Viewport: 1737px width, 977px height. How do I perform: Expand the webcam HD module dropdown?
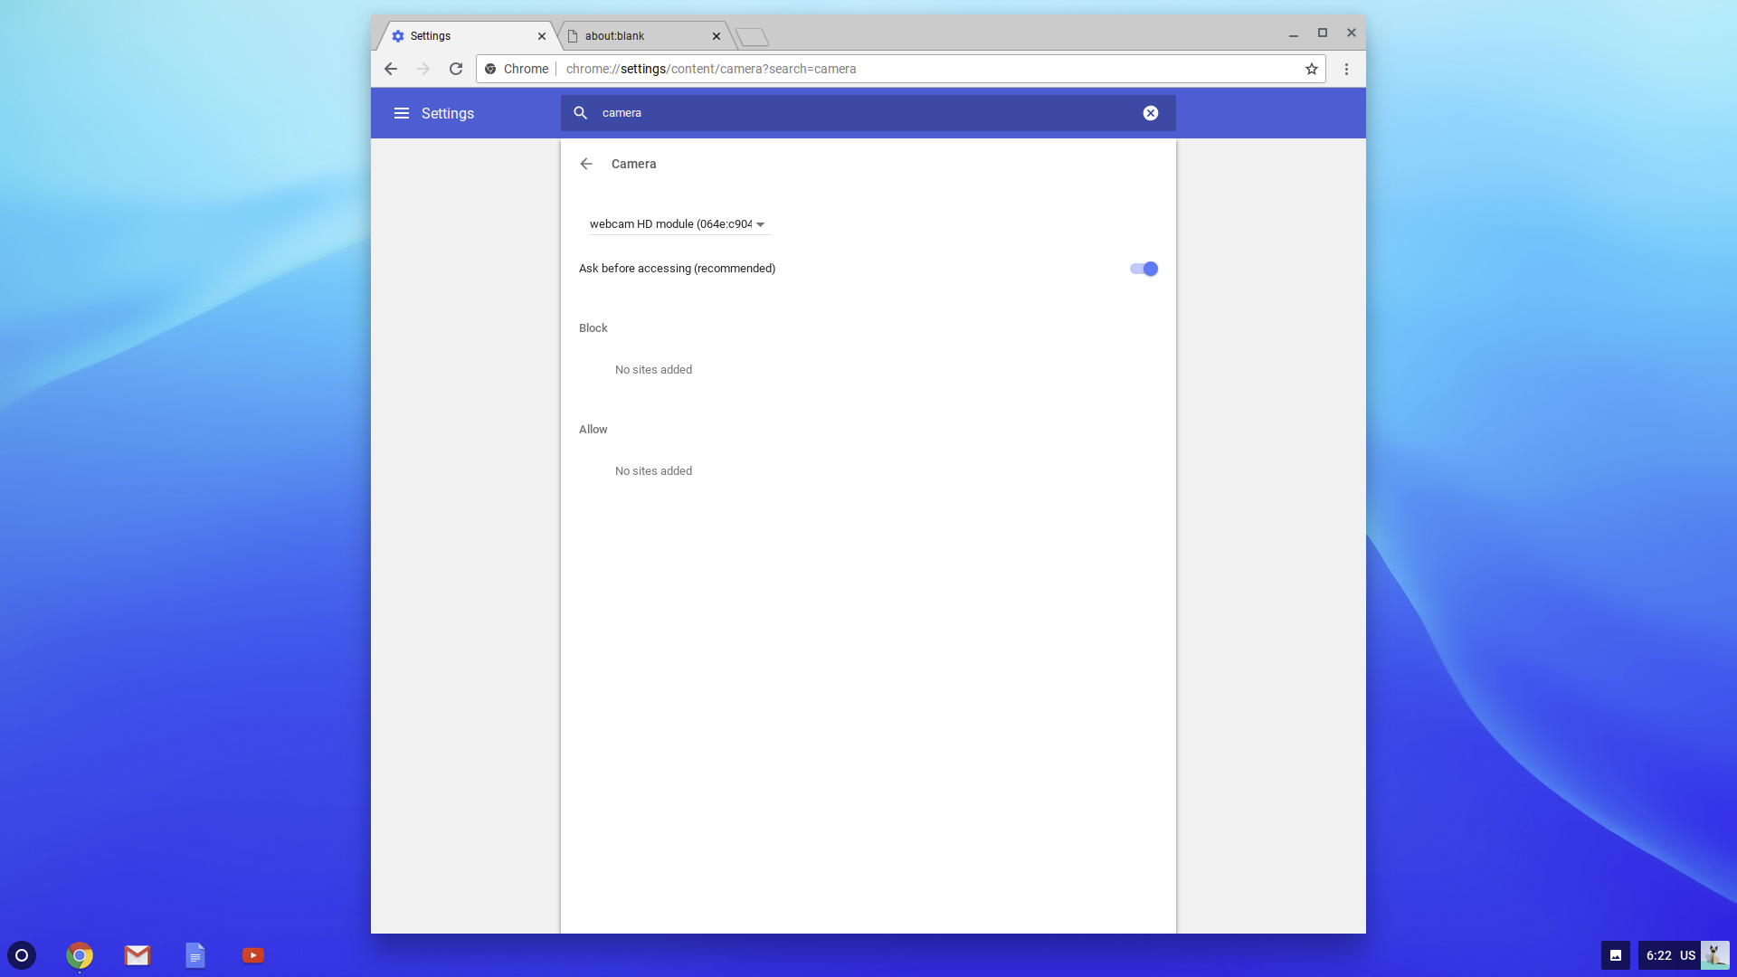point(678,224)
